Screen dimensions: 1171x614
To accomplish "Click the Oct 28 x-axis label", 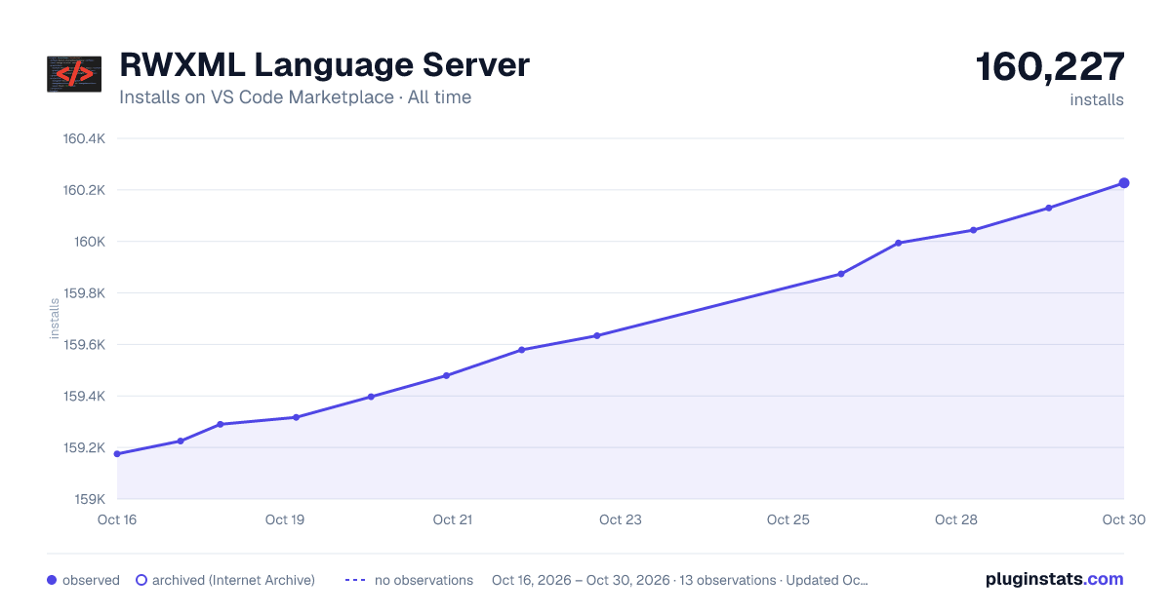I will coord(956,519).
